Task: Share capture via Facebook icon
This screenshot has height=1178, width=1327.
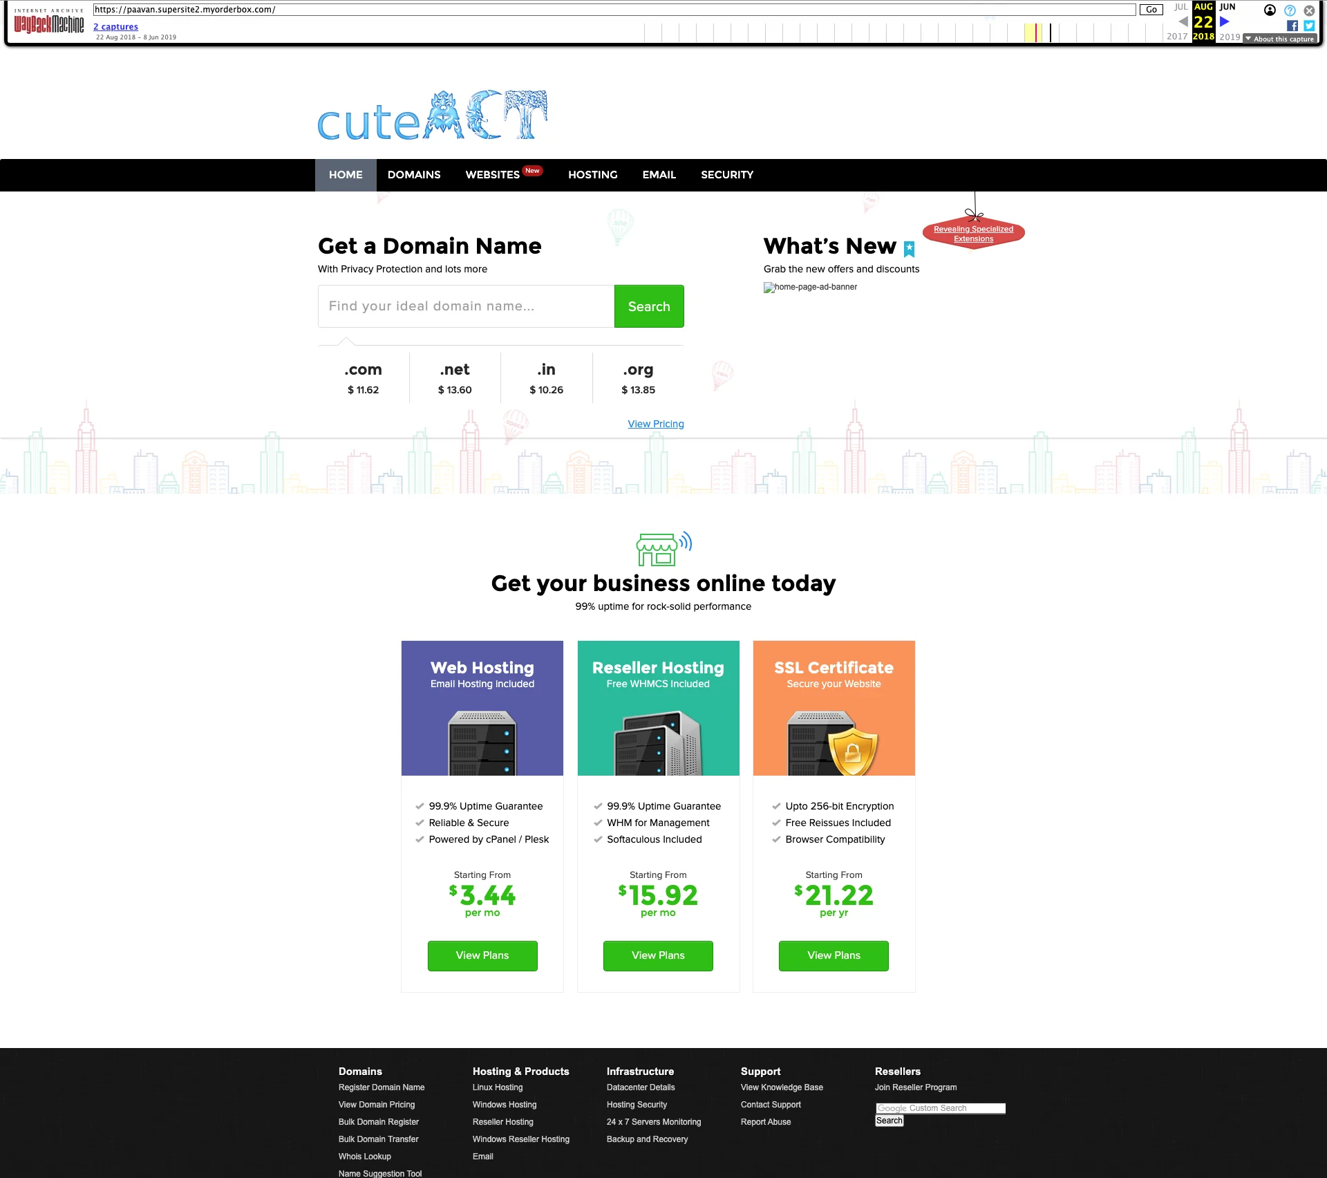Action: point(1292,26)
